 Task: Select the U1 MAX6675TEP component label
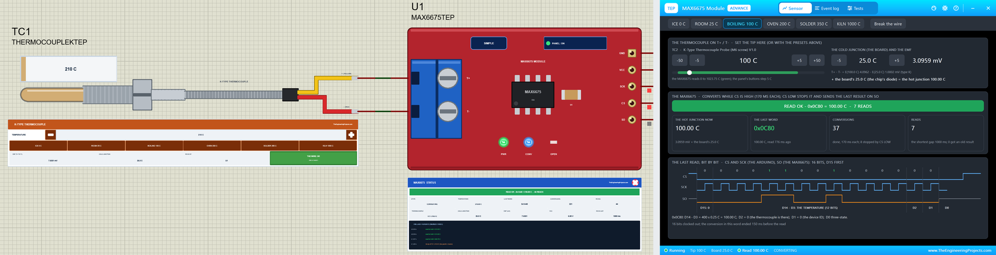433,12
